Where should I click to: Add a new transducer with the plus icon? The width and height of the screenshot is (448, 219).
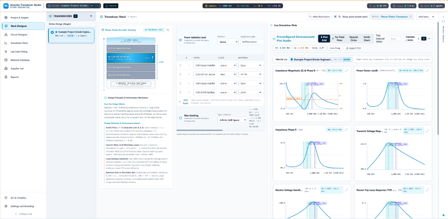[x=91, y=16]
